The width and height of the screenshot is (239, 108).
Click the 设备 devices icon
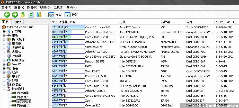(9, 68)
